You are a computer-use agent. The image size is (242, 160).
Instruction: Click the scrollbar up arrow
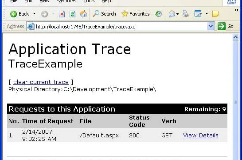(x=235, y=37)
